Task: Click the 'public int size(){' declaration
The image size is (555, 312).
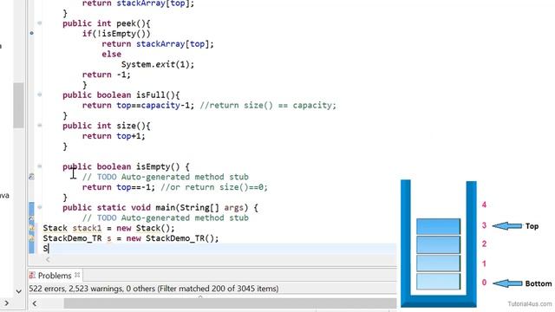Action: 106,126
